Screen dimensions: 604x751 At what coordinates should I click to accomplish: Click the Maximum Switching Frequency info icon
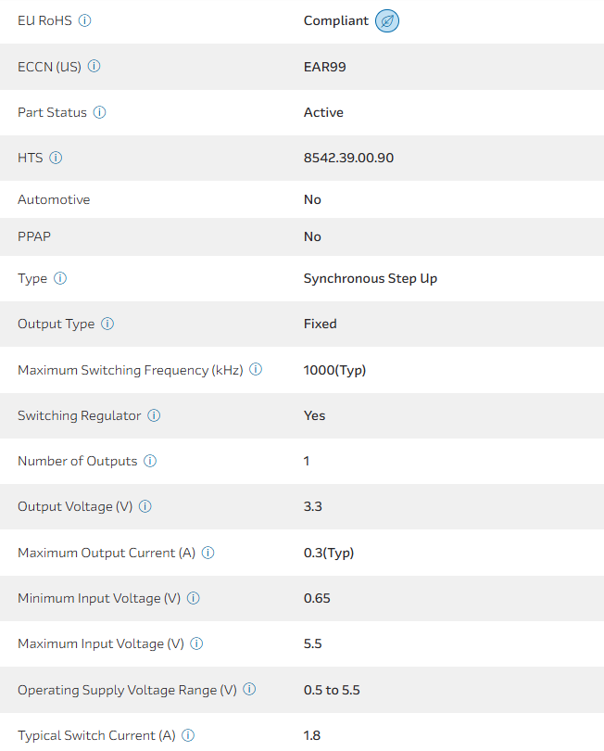(x=256, y=370)
